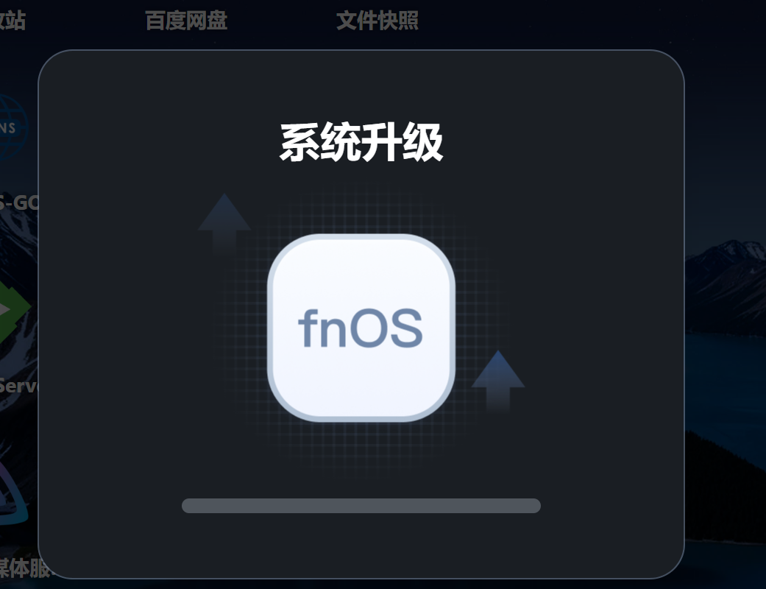Click the cut-off S-GO app label
The width and height of the screenshot is (766, 589).
point(19,202)
